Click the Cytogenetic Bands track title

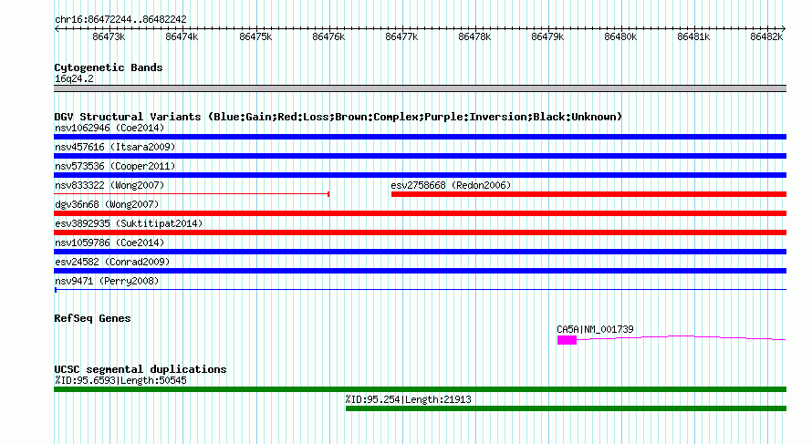(x=109, y=67)
